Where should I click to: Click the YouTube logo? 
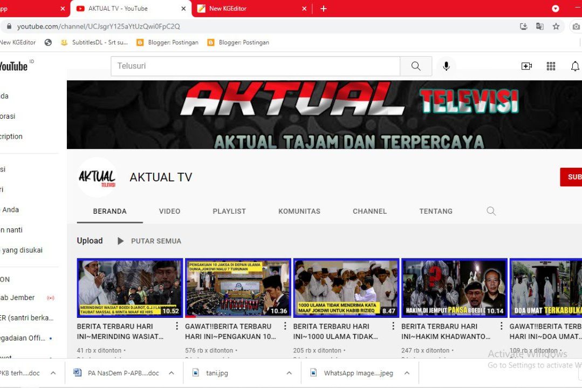pos(13,66)
